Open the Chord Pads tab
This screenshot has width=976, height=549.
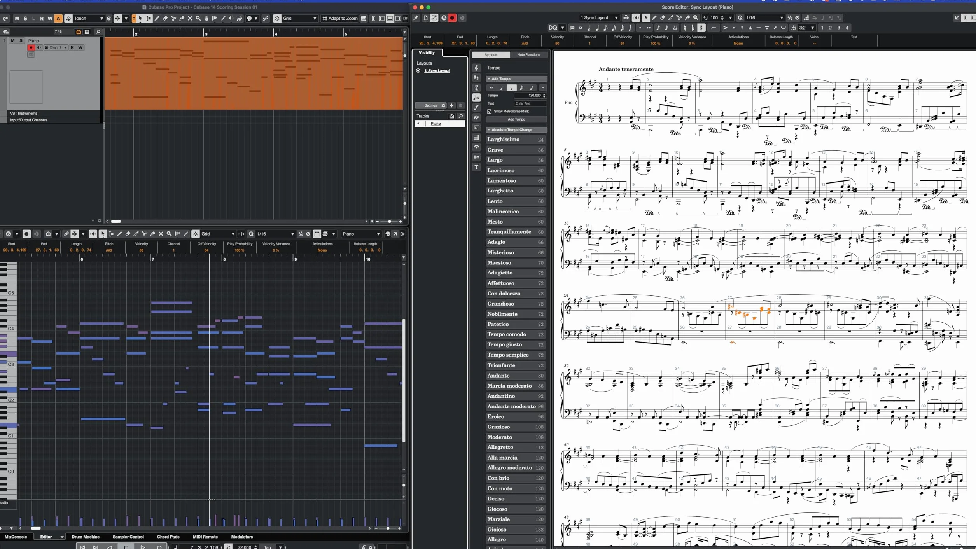coord(168,537)
